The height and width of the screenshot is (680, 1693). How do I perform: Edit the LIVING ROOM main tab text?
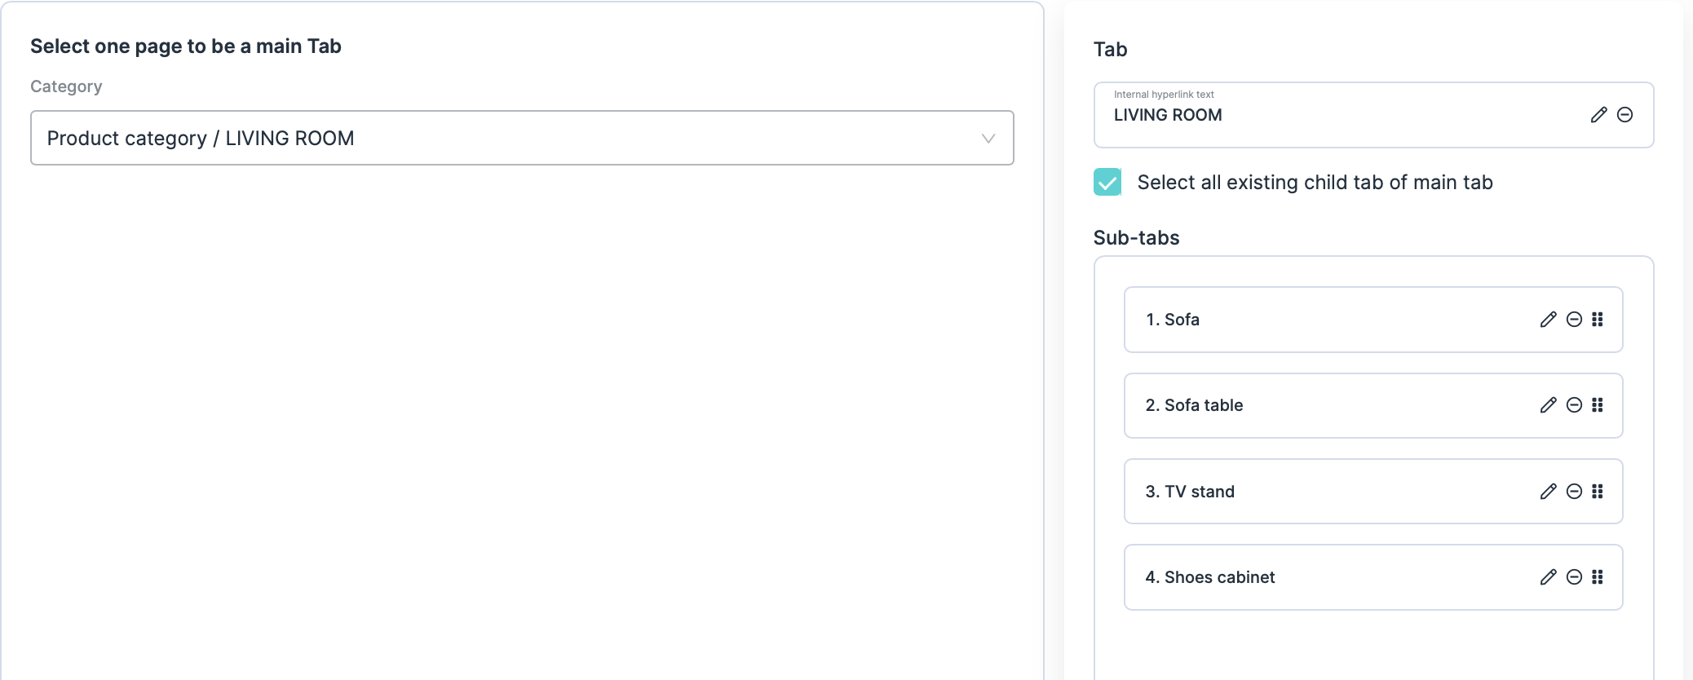click(1598, 115)
